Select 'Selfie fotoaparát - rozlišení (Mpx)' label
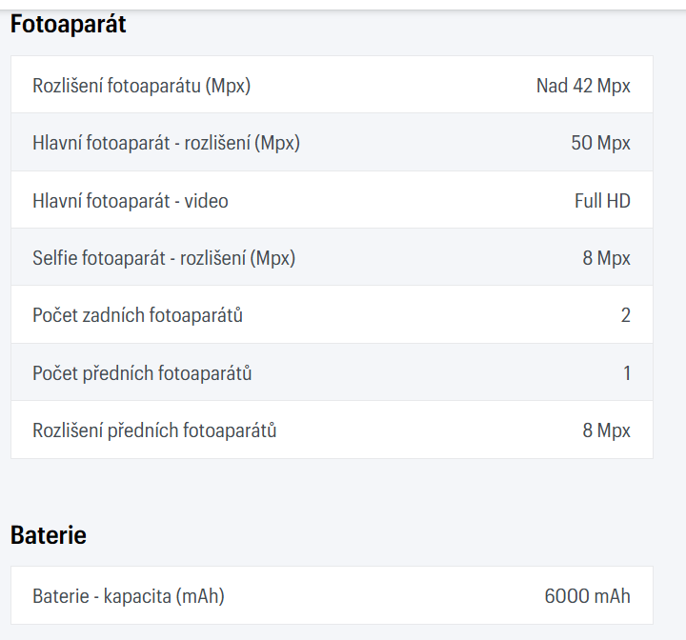 (x=164, y=258)
